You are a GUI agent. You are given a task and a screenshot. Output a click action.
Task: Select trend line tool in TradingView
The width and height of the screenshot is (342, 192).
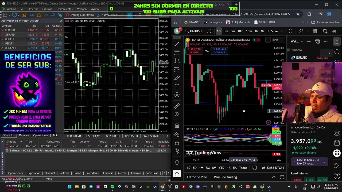[x=177, y=44]
